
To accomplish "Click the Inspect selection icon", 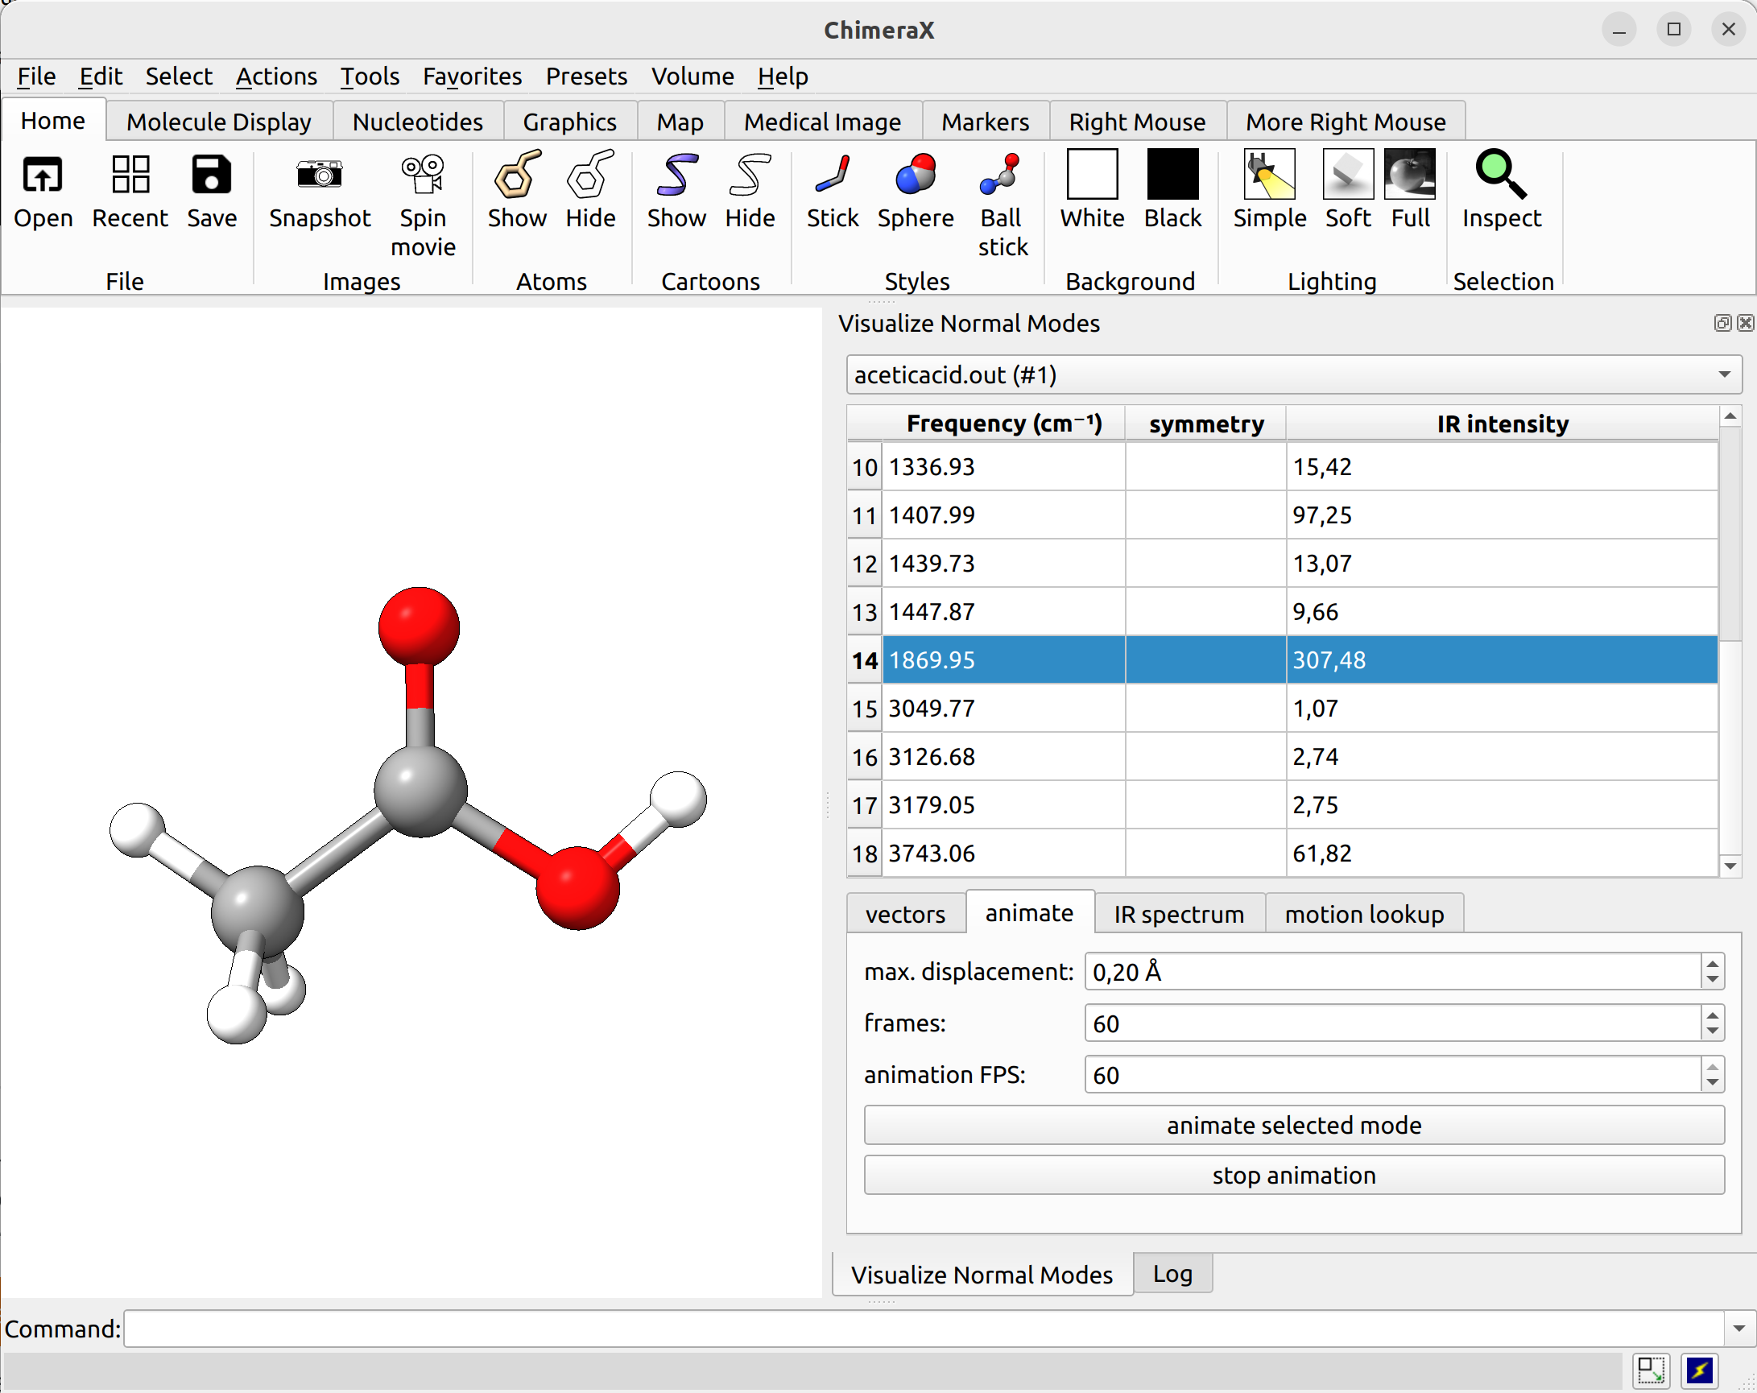I will click(1501, 175).
